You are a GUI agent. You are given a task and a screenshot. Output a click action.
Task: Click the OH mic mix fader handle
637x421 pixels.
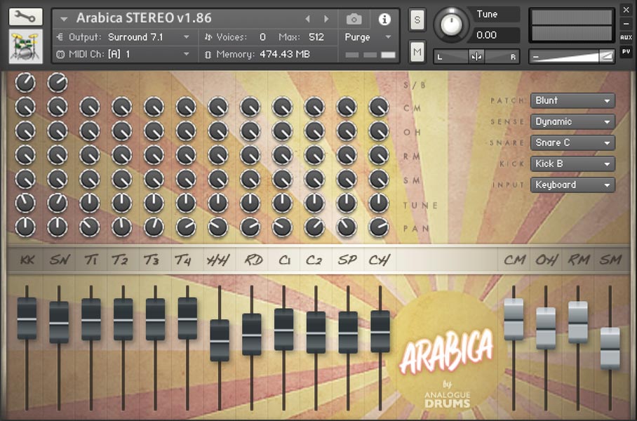pos(546,328)
